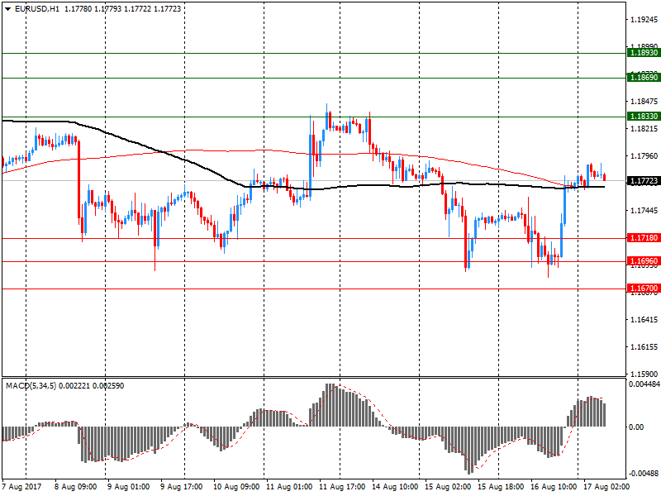Viewport: 661px width, 496px height.
Task: Click the 8 Aug 09:00 time label
Action: pos(76,487)
